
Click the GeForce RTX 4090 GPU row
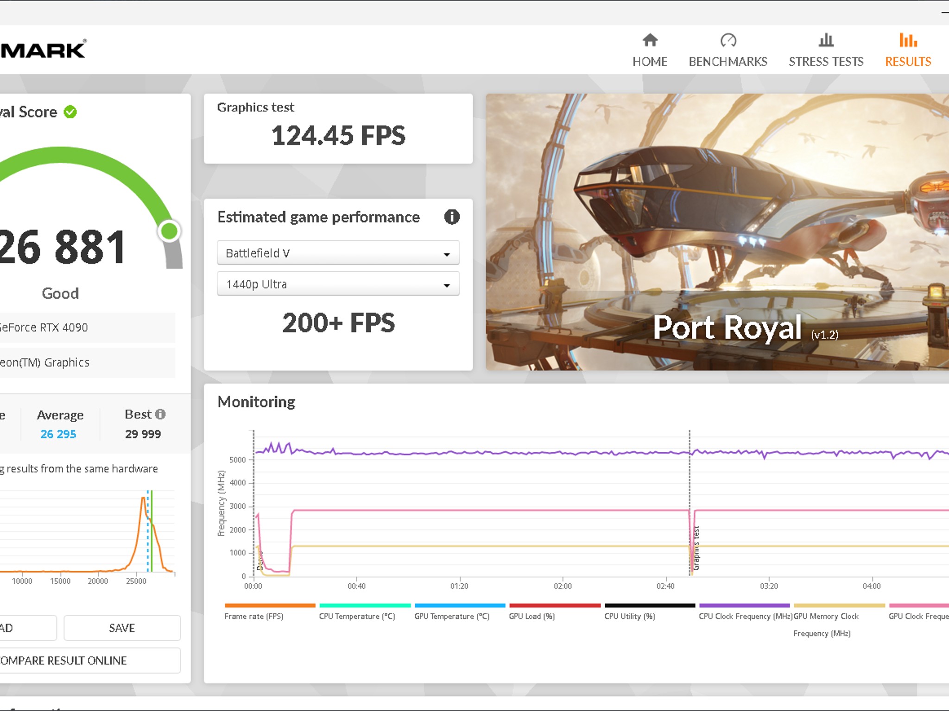(88, 328)
